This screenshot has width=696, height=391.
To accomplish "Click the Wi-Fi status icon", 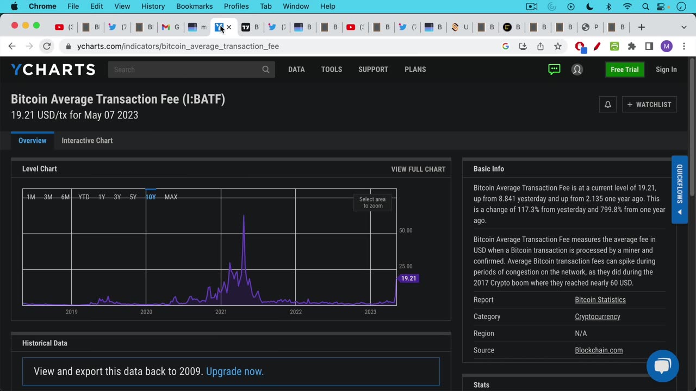I will pos(627,7).
